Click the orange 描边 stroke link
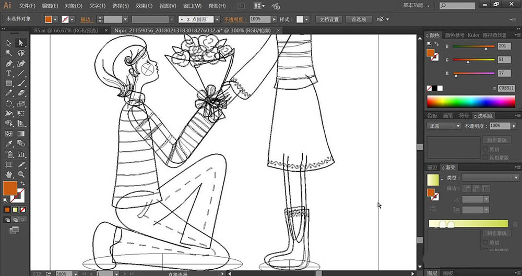Image resolution: width=522 pixels, height=276 pixels. 87,20
